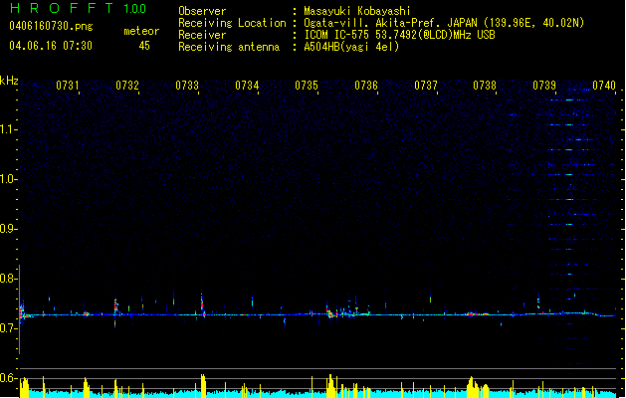Click the HROFFT 1.0.0 title text
The image size is (626, 398).
tap(78, 8)
